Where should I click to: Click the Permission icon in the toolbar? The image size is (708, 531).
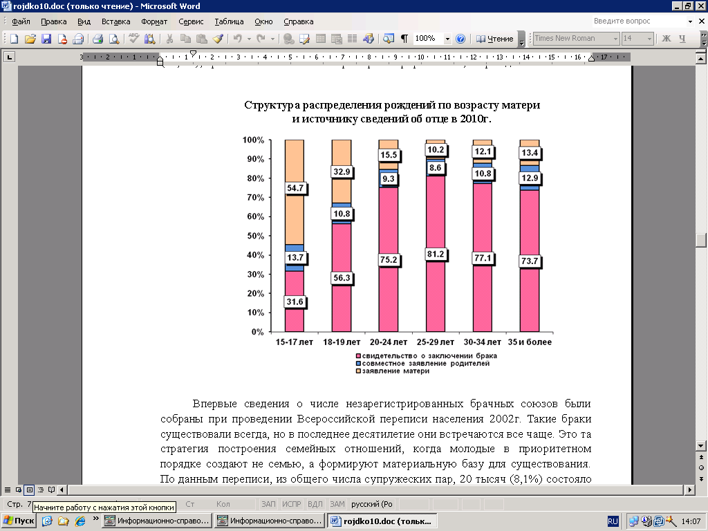click(x=62, y=39)
